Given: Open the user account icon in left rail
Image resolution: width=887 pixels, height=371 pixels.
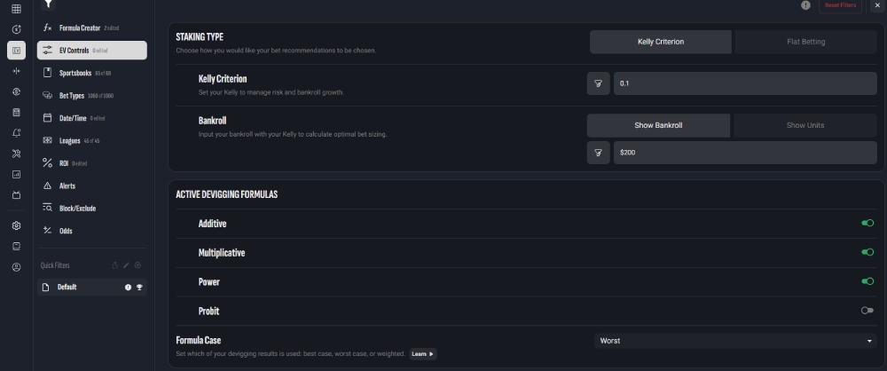Looking at the screenshot, I should pos(16,267).
